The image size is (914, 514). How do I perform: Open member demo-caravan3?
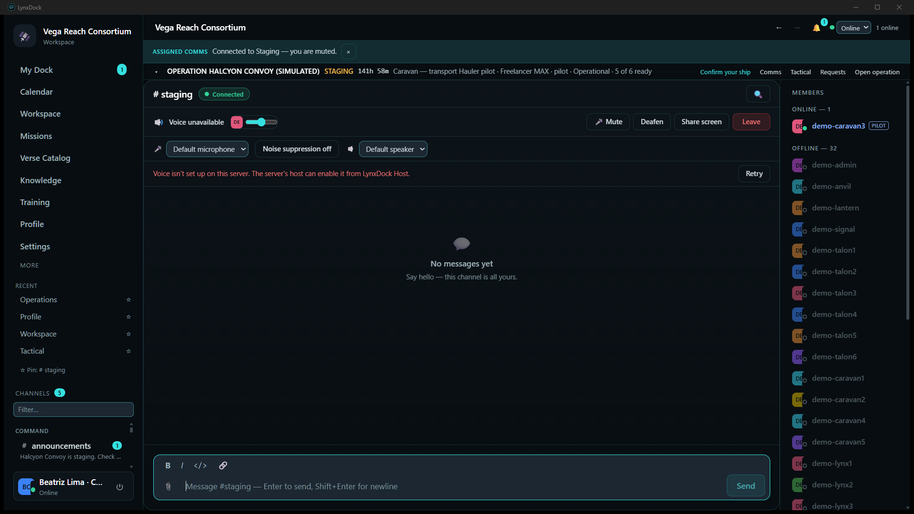click(x=840, y=126)
